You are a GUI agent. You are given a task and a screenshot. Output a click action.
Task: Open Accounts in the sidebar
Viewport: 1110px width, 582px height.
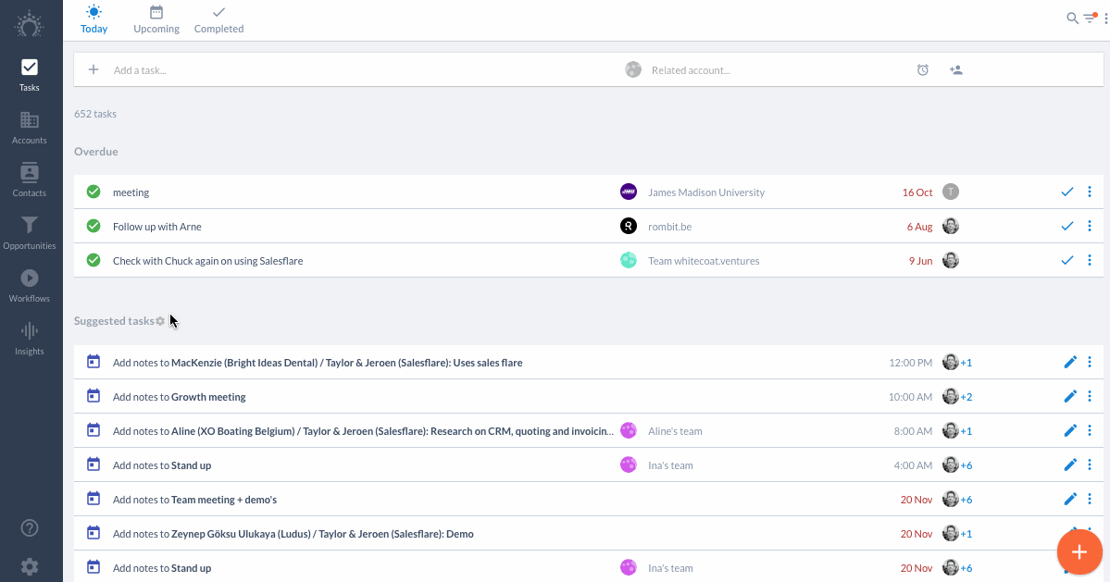click(29, 128)
